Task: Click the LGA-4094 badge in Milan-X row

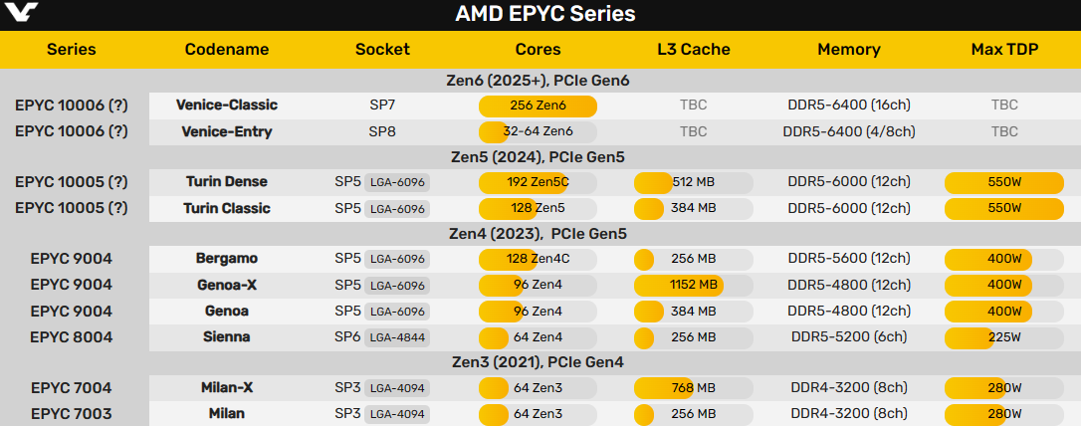Action: point(397,388)
